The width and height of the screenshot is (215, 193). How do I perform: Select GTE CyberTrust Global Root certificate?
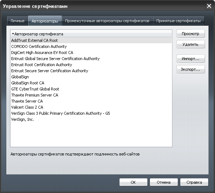coord(35,89)
